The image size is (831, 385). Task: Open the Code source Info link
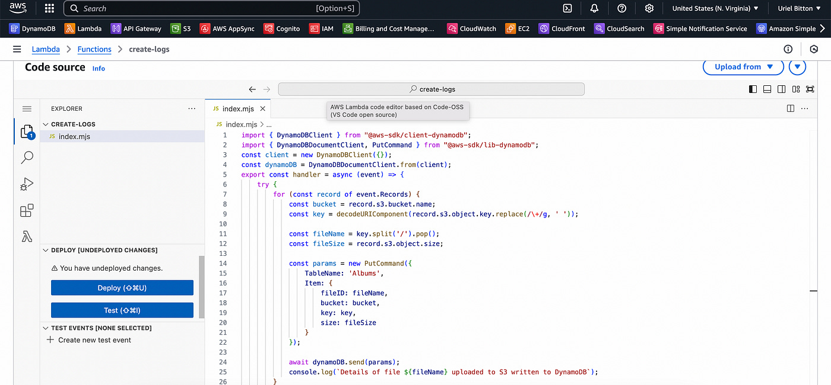point(99,69)
